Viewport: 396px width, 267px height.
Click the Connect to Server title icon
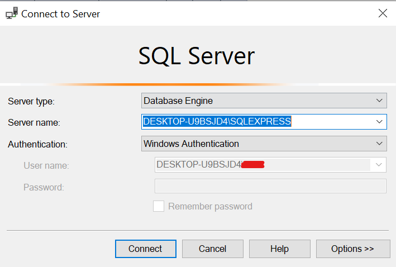[x=12, y=13]
